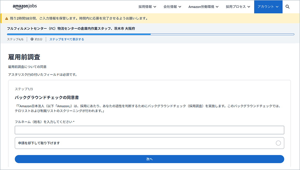Expand the Amazon労働環境 chevron
Image resolution: width=300 pixels, height=170 pixels.
(x=217, y=7)
